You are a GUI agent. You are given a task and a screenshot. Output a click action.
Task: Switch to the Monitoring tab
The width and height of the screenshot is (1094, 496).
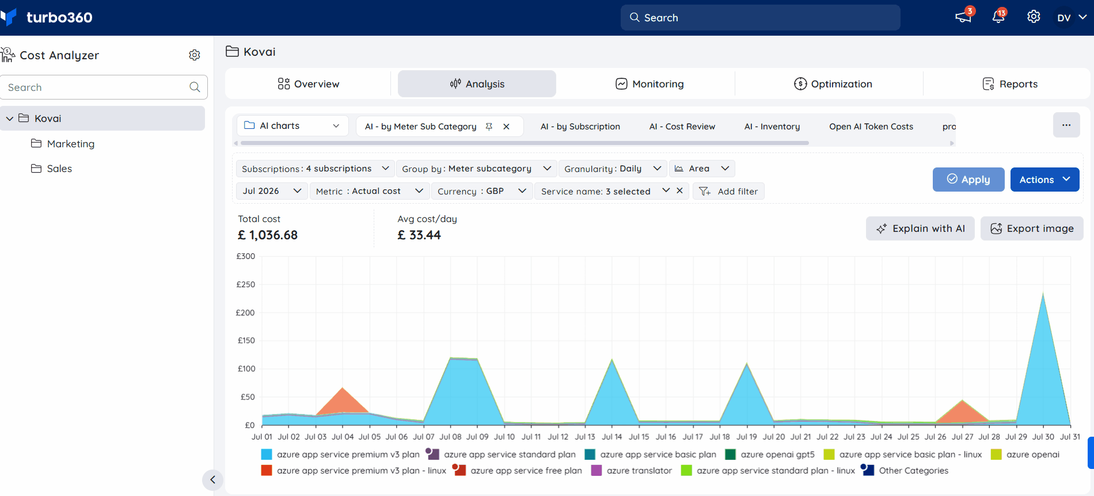(649, 84)
